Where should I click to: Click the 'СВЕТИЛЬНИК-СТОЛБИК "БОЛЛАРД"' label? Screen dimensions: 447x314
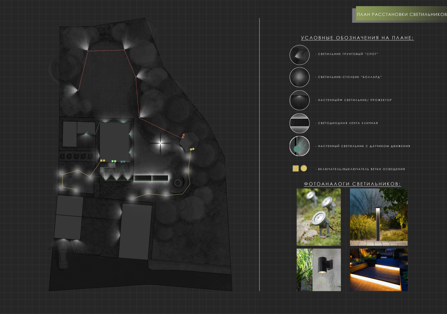point(350,77)
